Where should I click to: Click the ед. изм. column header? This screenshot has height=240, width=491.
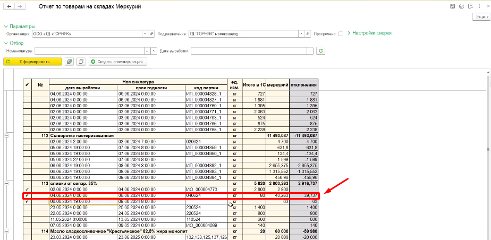235,85
